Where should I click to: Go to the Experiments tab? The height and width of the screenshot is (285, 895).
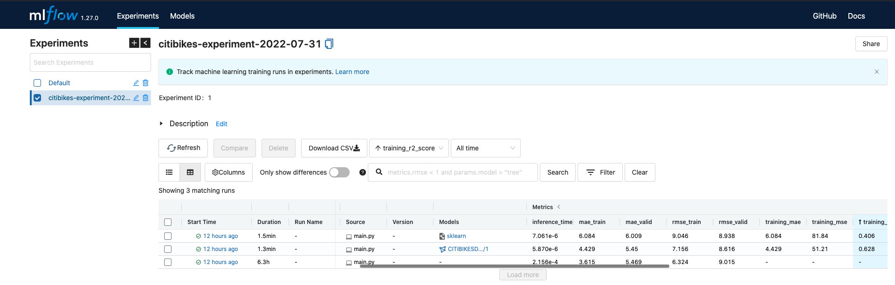coord(138,16)
